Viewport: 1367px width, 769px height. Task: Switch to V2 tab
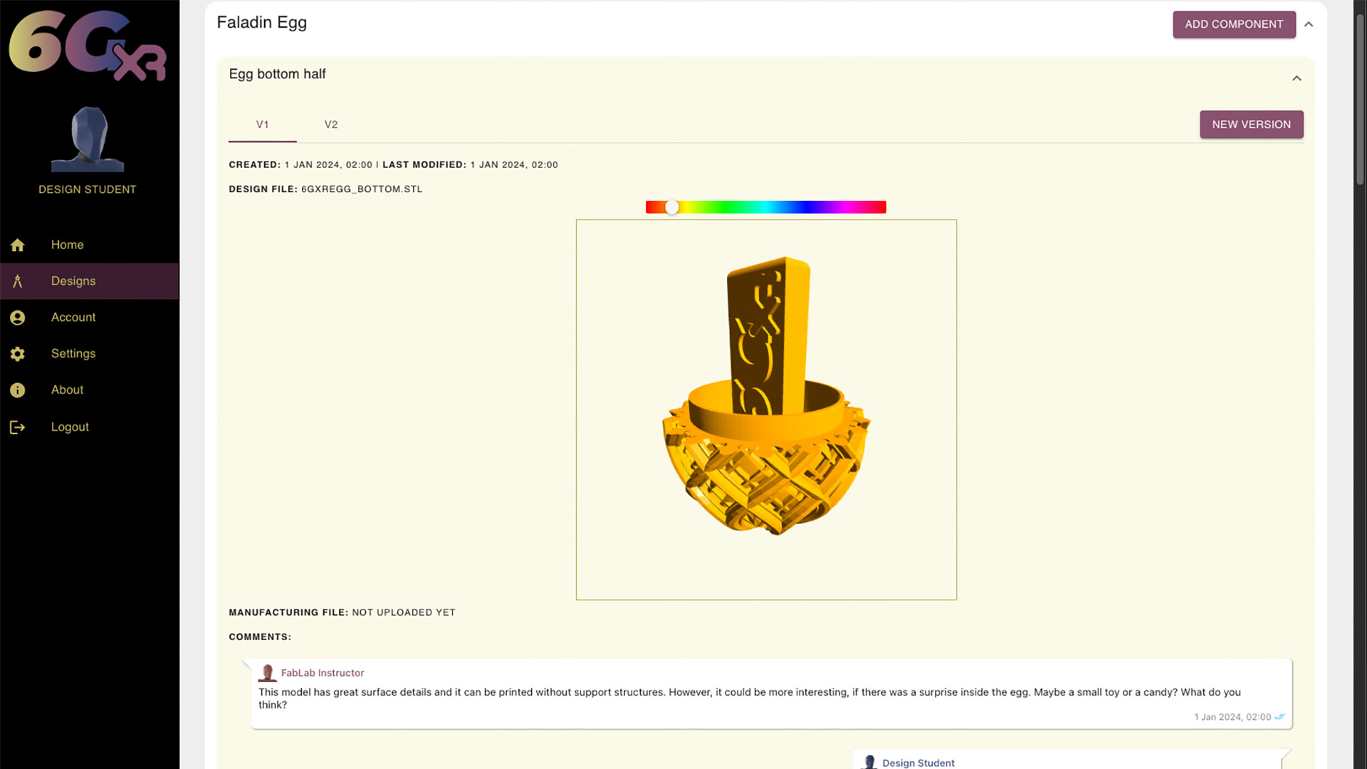(x=330, y=124)
